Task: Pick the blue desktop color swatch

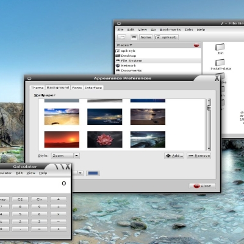Action: point(93,173)
